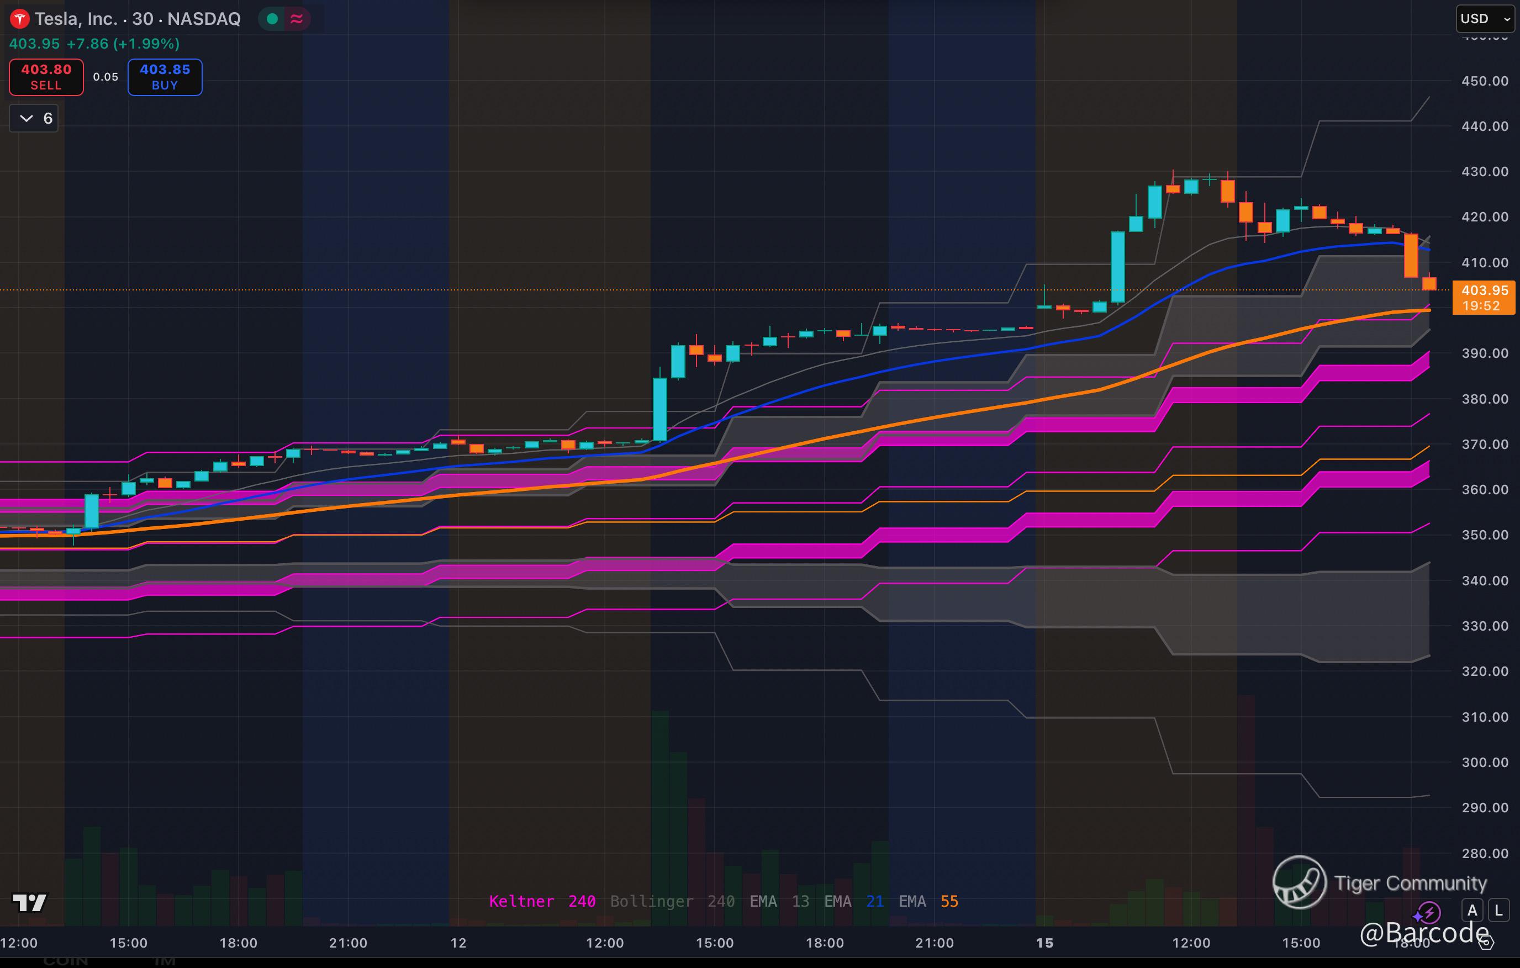
Task: Expand the collapsed indicators legend showing 6
Action: (34, 119)
